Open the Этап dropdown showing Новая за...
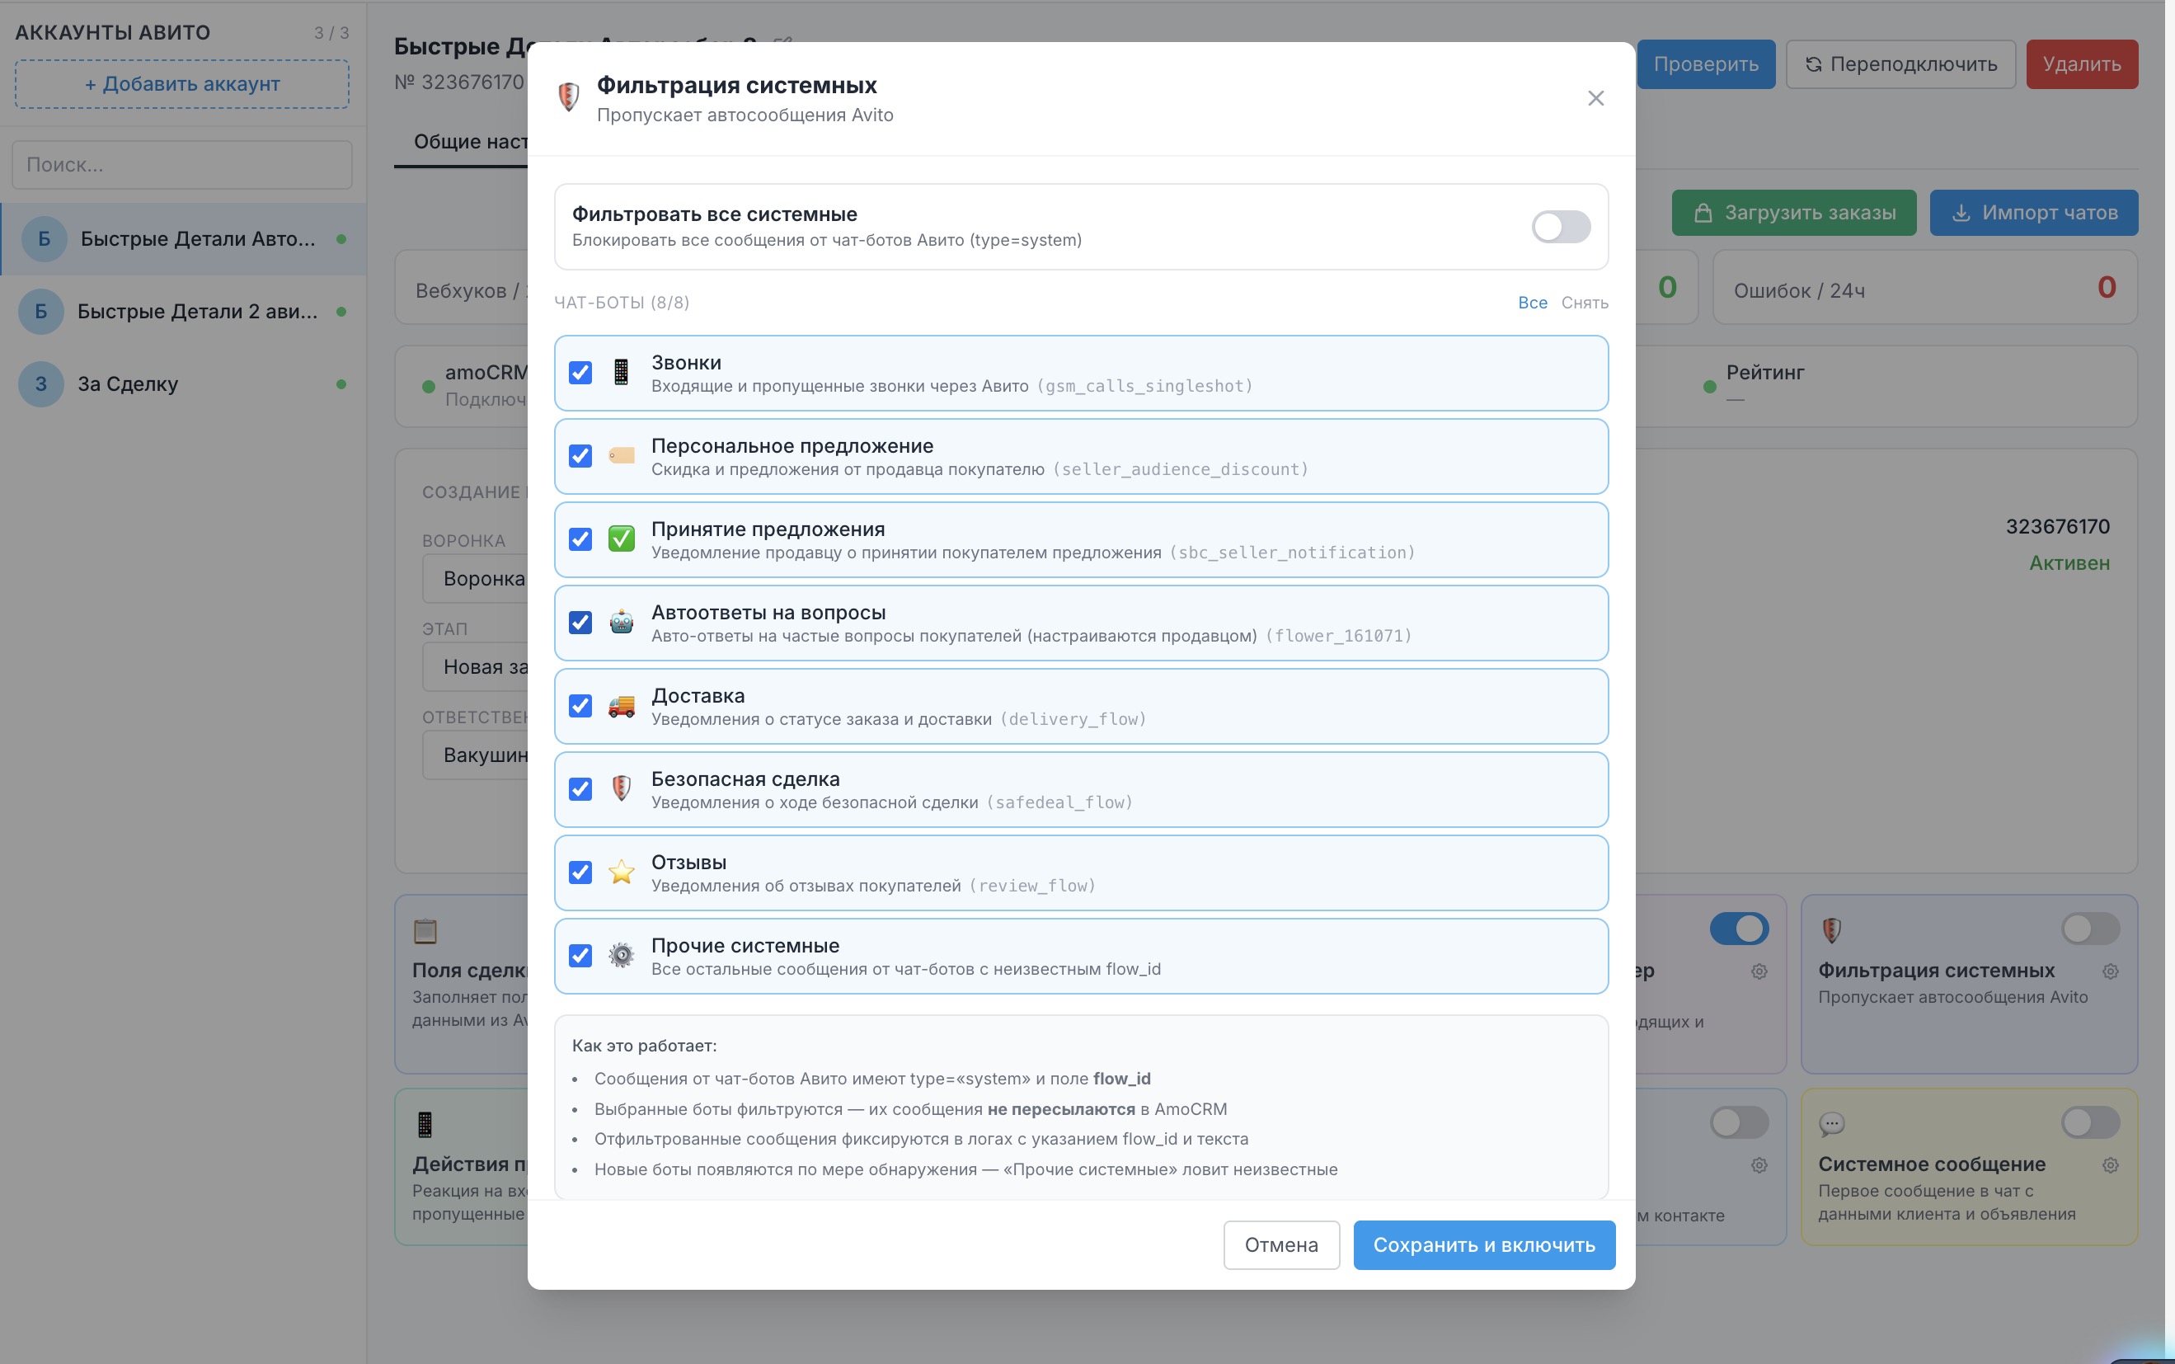The image size is (2175, 1364). [x=476, y=667]
